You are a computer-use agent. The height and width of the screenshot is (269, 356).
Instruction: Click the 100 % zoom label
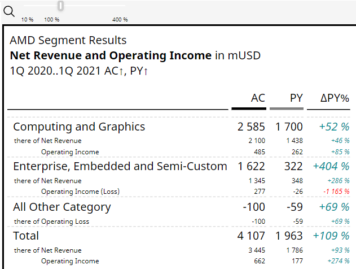52,19
